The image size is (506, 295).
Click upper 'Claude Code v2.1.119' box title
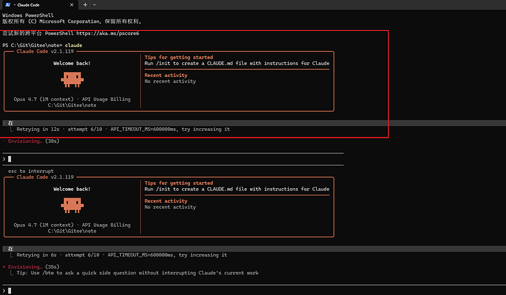point(45,51)
